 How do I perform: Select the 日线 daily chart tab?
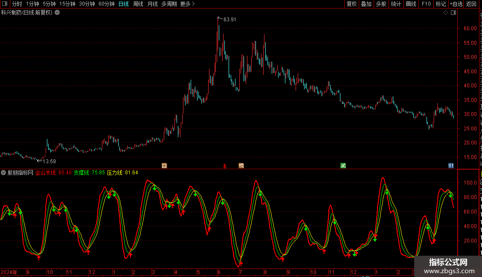pyautogui.click(x=124, y=4)
